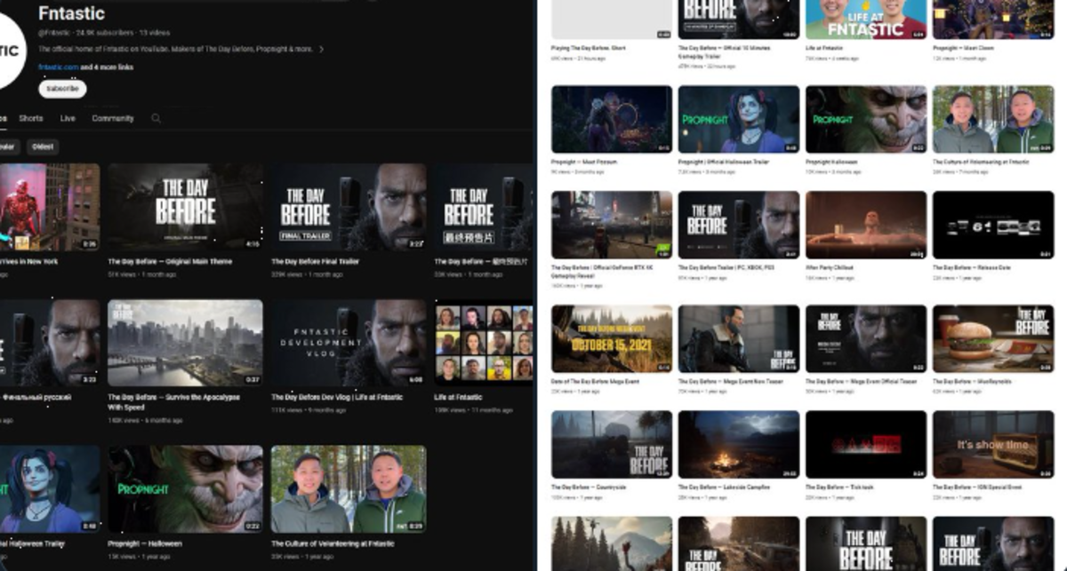The image size is (1067, 571).
Task: Open Propnight Halloween thumbnail on dark page
Action: pyautogui.click(x=185, y=489)
